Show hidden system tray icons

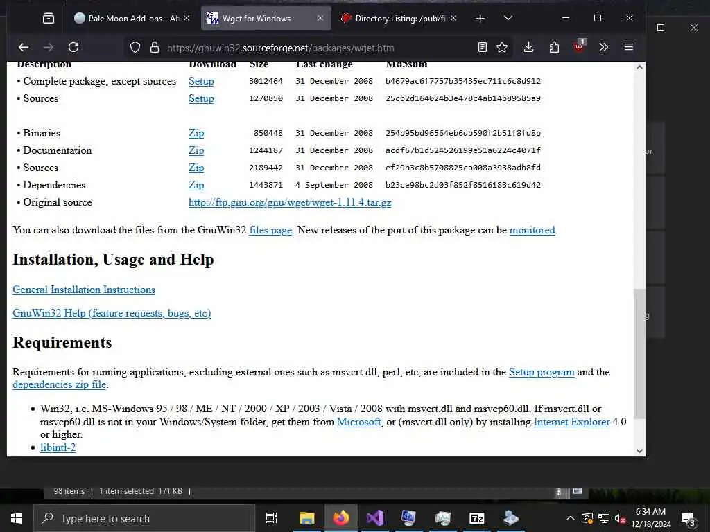[x=571, y=518]
